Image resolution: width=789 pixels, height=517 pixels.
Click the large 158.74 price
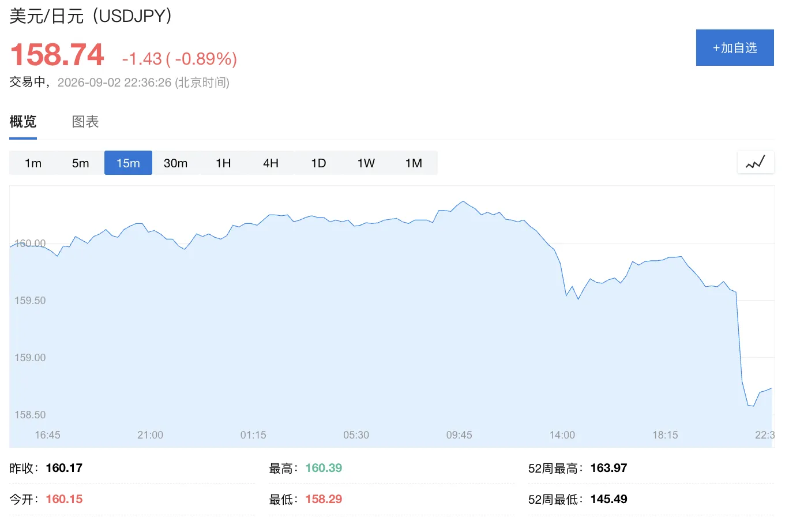57,55
